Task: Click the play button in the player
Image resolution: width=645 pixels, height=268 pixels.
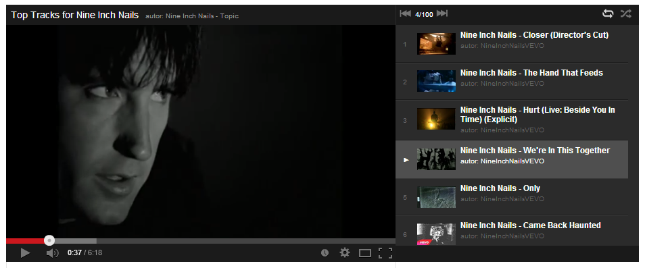Action: coord(25,253)
